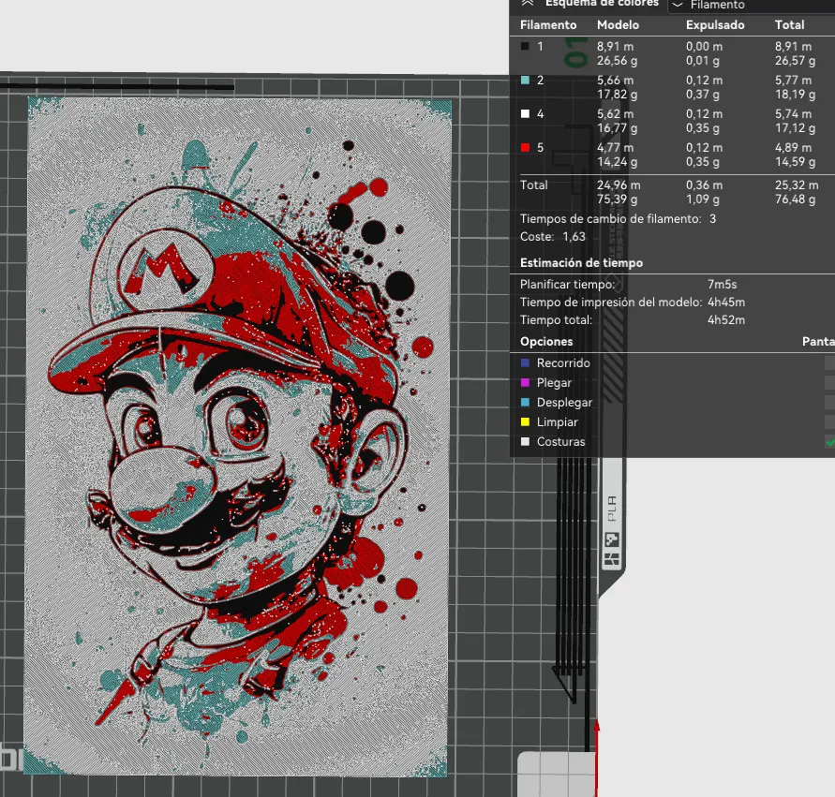Disable the Costuras checkbox in Pantalla column
This screenshot has height=797, width=835.
829,441
